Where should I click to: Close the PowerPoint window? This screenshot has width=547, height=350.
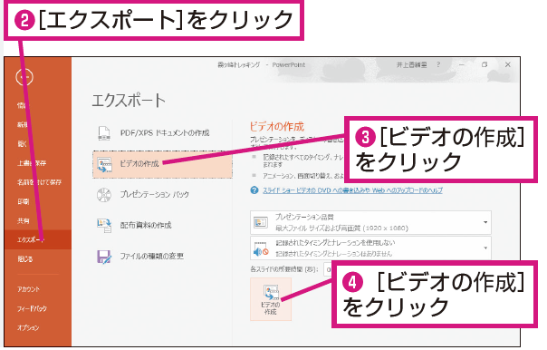[x=508, y=64]
